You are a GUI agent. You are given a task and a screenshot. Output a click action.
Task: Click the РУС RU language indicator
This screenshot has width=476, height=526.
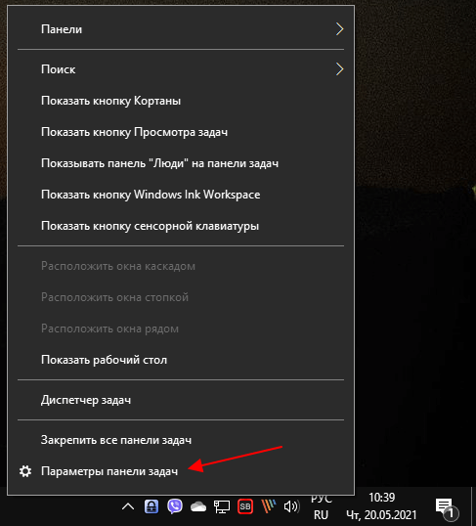(321, 506)
